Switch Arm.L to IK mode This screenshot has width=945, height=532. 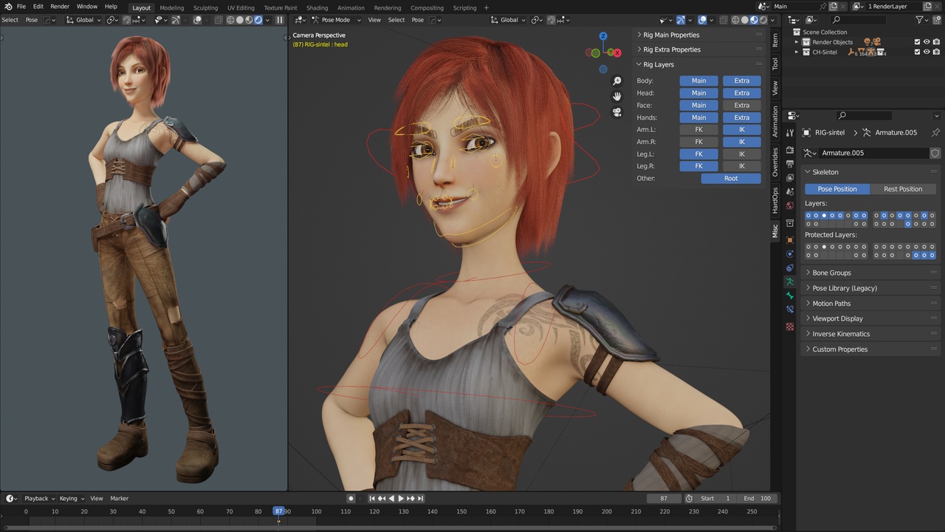pyautogui.click(x=741, y=129)
